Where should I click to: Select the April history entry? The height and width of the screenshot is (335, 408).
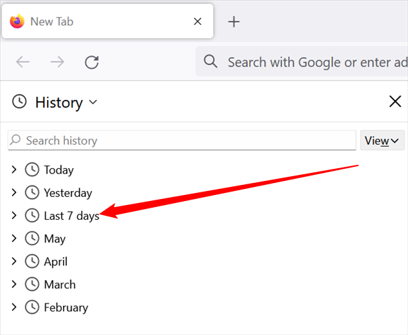click(x=56, y=261)
